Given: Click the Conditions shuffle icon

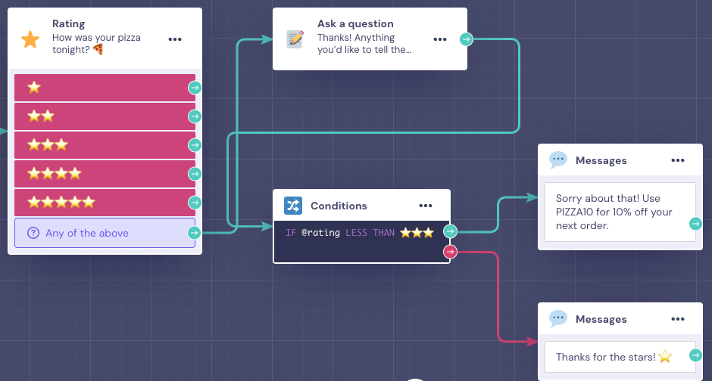Looking at the screenshot, I should point(293,206).
